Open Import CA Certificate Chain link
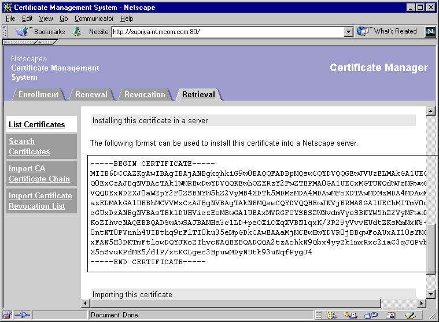Viewport: 439px width, 322px height. [39, 174]
